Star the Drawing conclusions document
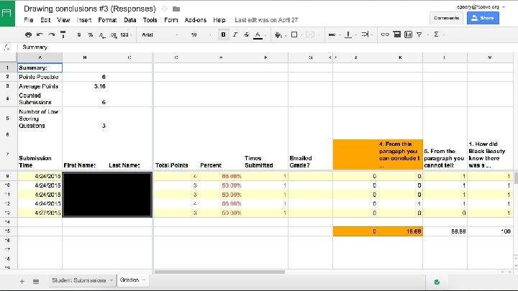518x291 pixels. [164, 9]
